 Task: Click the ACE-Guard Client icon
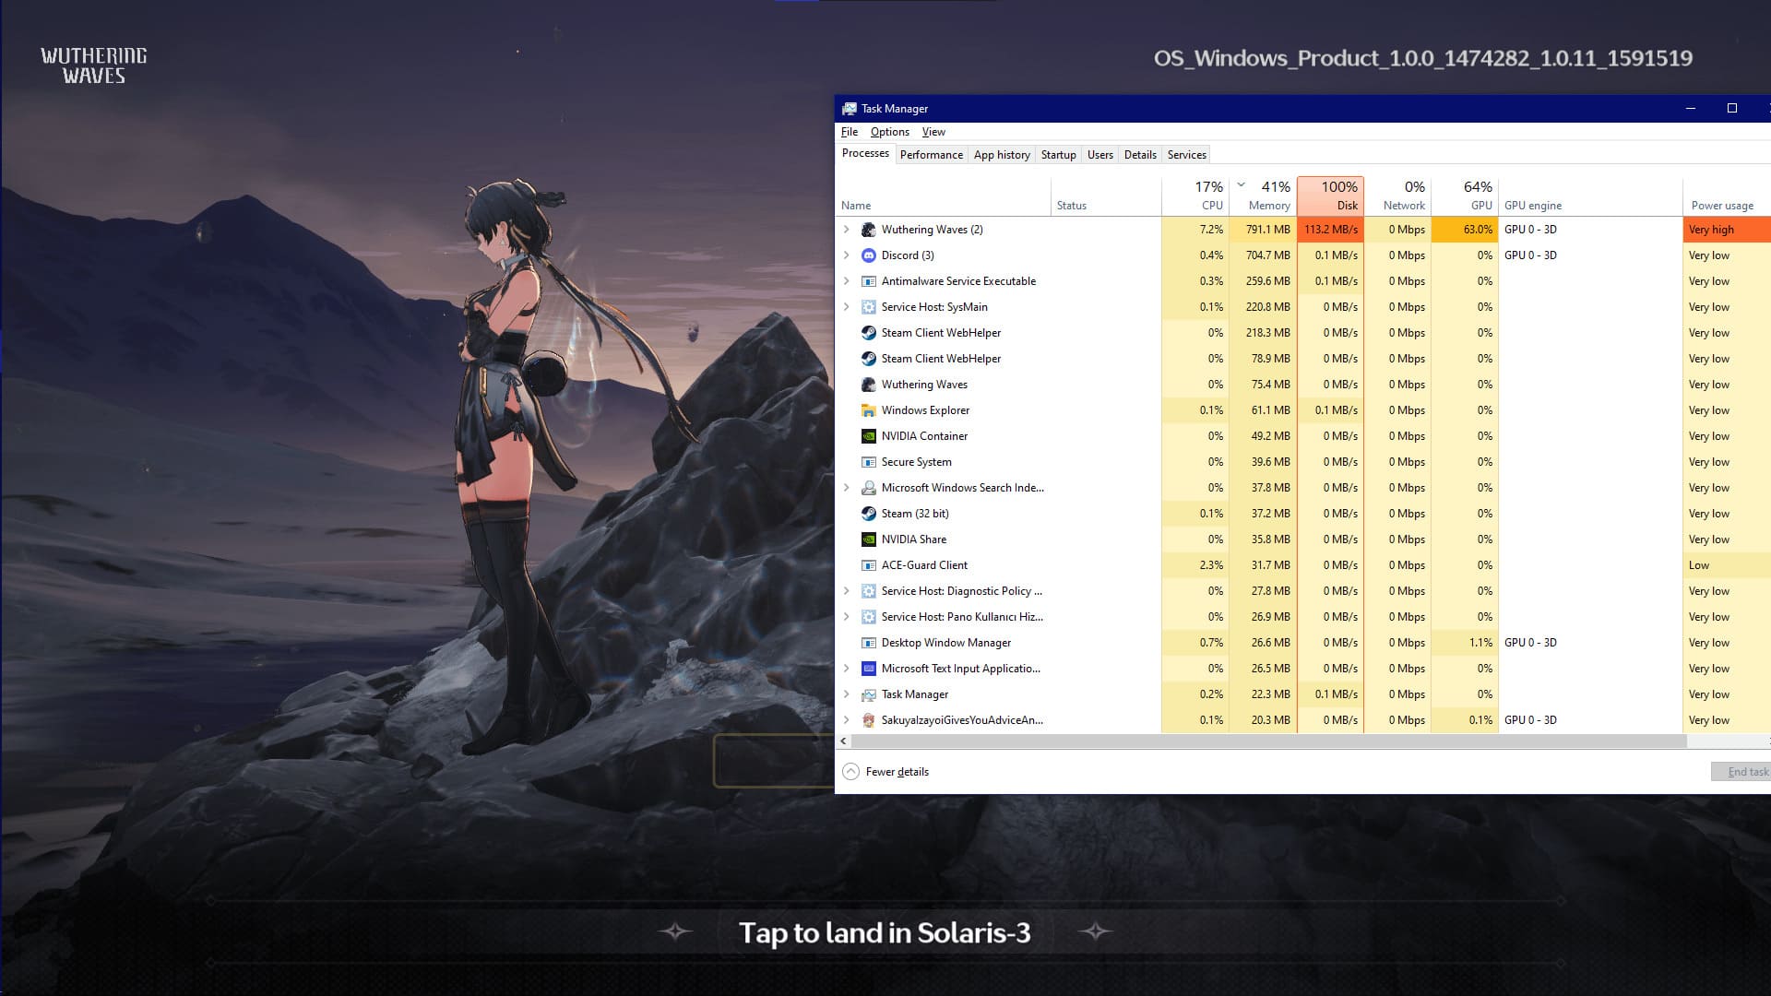[x=868, y=565]
